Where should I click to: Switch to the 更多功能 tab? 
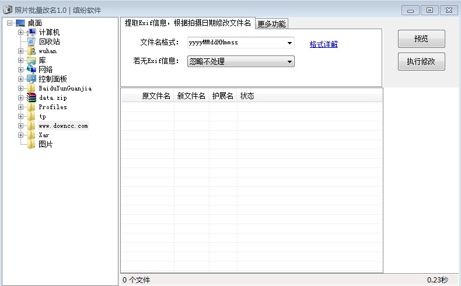point(272,24)
